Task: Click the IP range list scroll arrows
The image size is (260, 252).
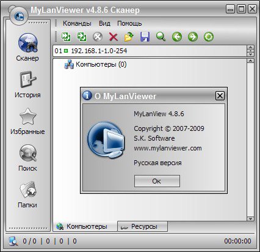Action: pos(250,51)
